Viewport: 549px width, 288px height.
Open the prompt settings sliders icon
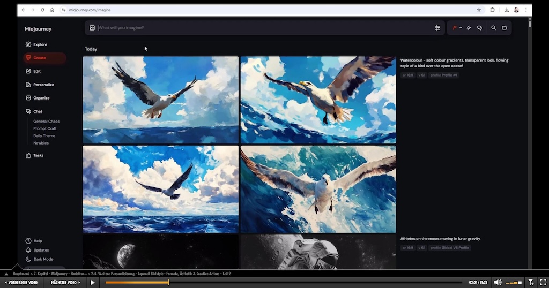coord(437,28)
